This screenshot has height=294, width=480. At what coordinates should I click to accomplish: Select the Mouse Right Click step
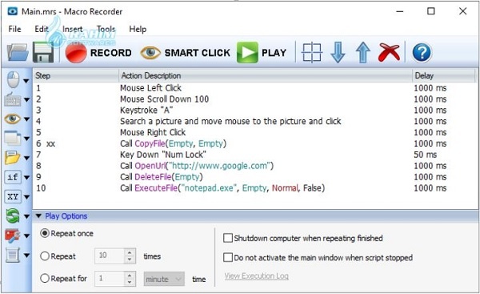click(x=153, y=132)
